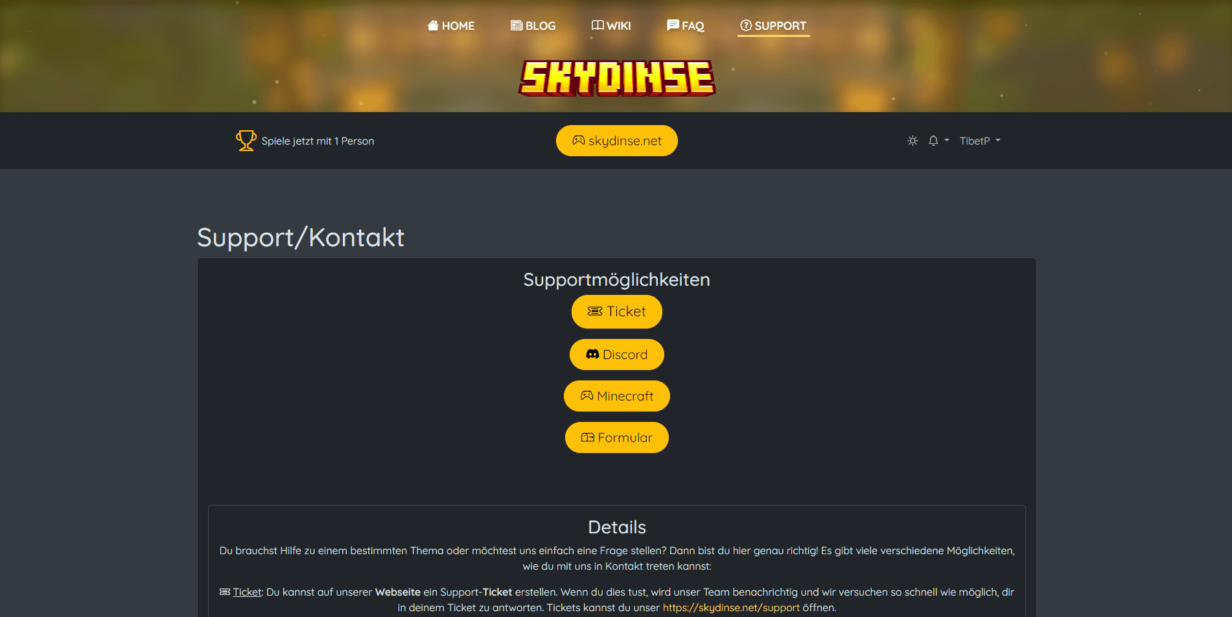Click the notification bell icon

(x=933, y=141)
